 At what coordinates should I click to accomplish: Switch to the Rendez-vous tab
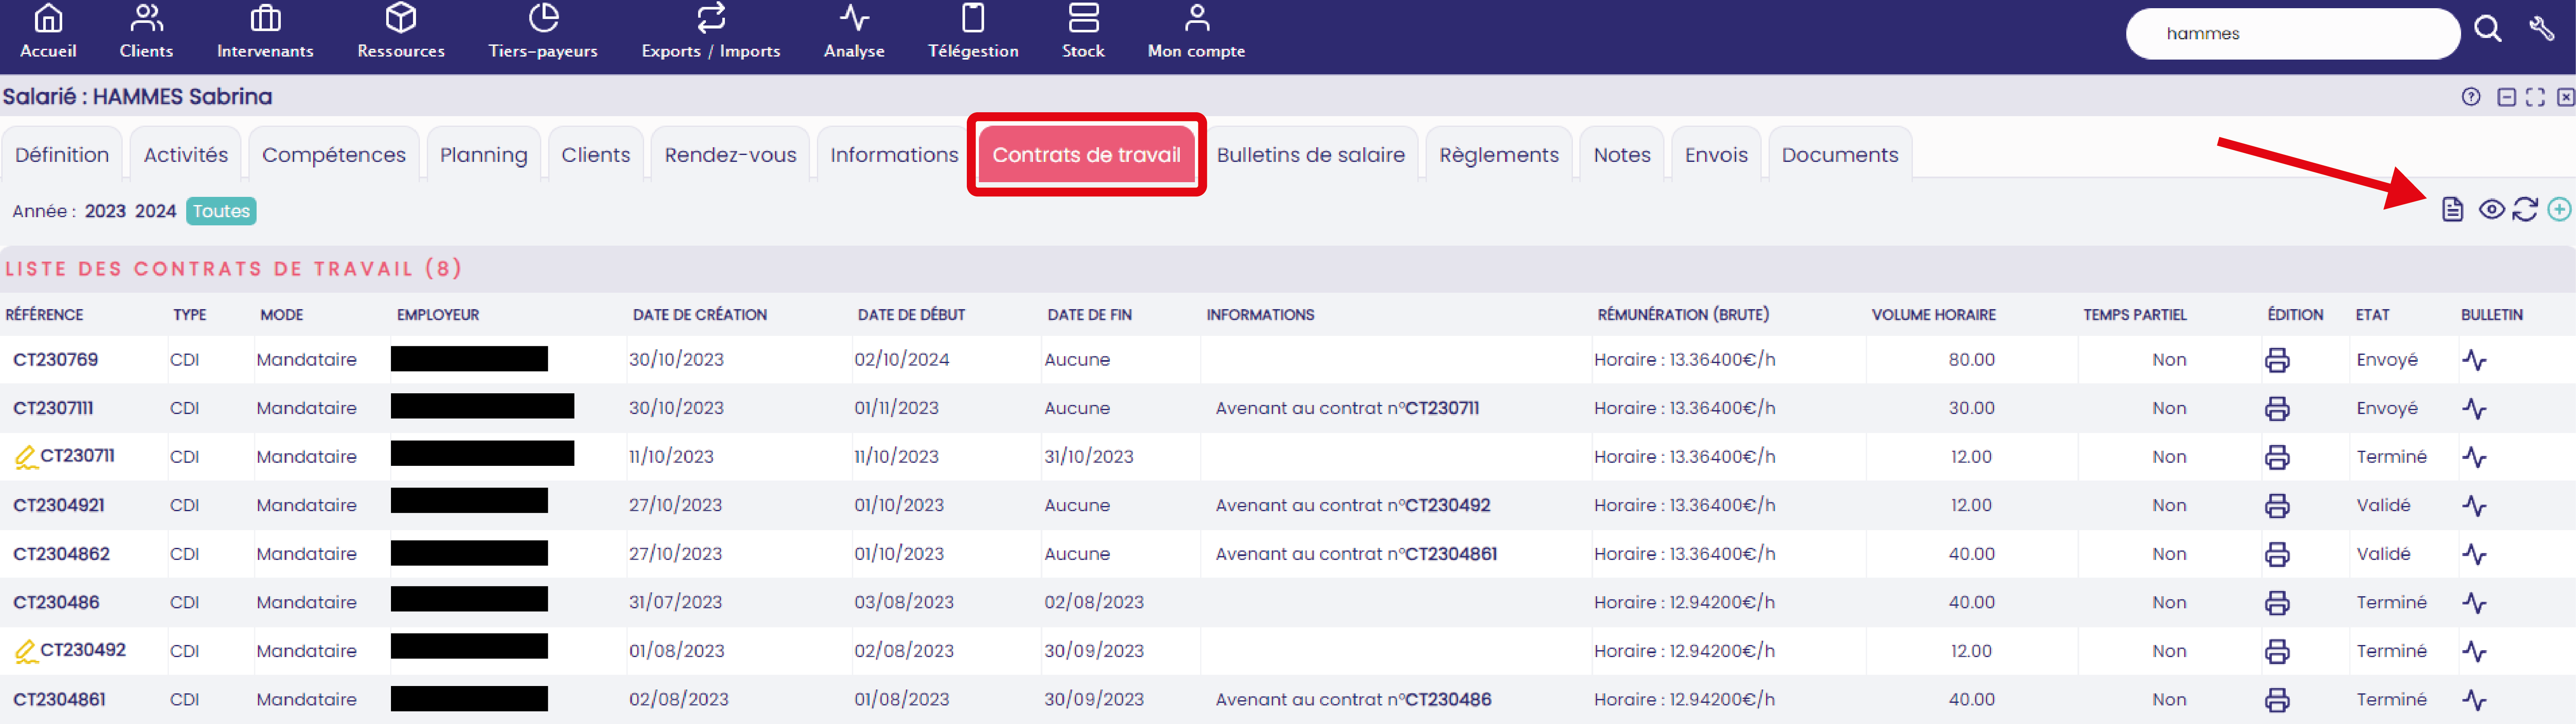click(731, 154)
